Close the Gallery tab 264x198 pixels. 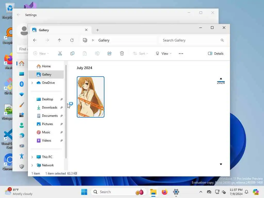[x=86, y=30]
